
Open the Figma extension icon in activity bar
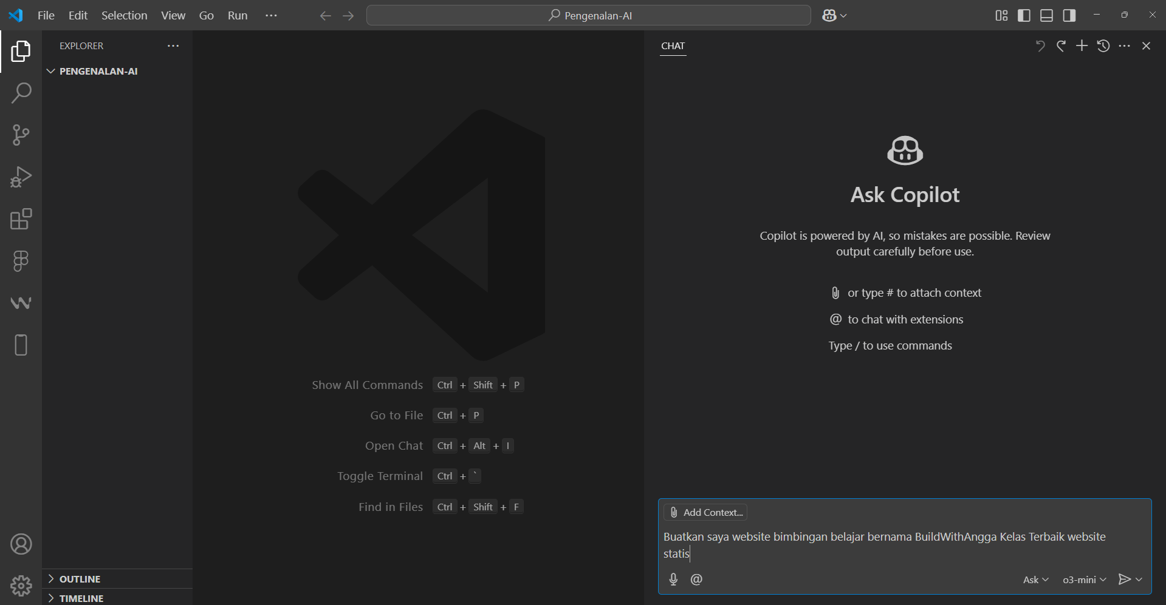click(21, 261)
